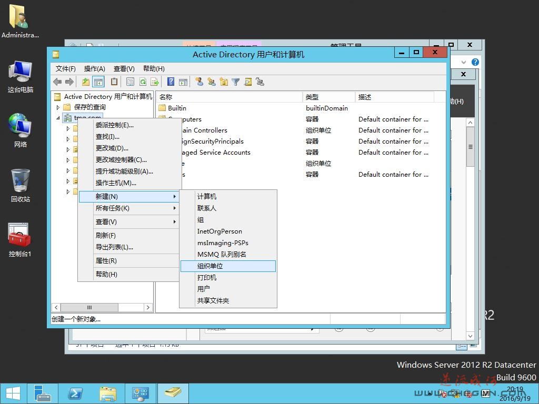This screenshot has width=539, height=404.
Task: Select the 回收站 recycle bin desktop icon
Action: point(21,185)
